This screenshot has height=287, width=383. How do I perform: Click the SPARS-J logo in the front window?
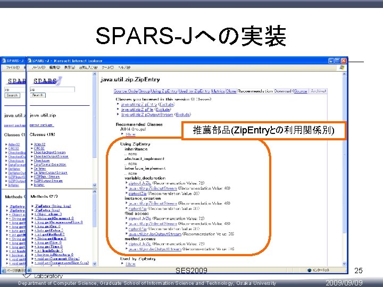(48, 81)
